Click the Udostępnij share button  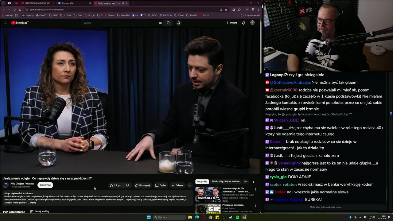point(142,185)
